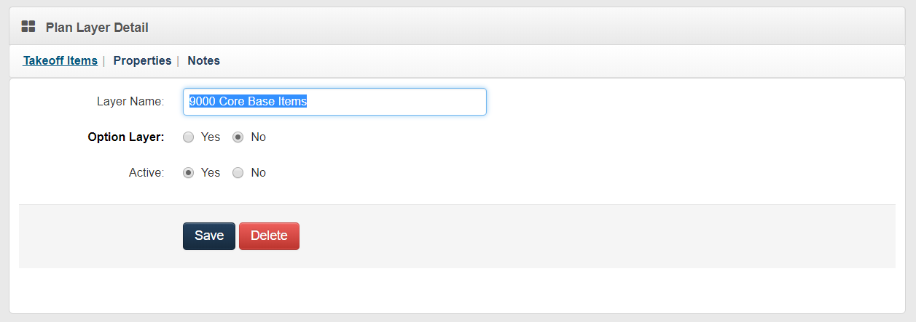Switch to the Properties tab
Screen dimensions: 916x322
tap(142, 61)
